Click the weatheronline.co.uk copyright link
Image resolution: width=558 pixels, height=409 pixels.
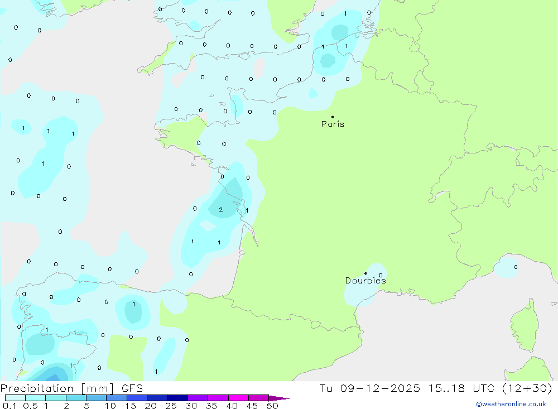click(511, 404)
